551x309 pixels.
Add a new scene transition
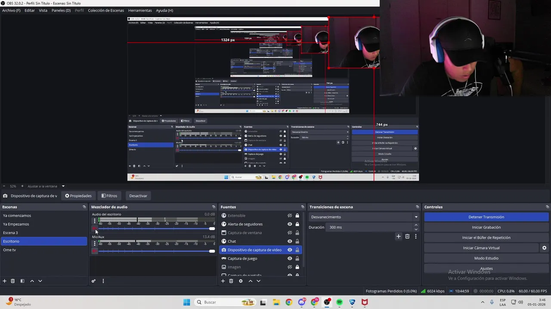coord(399,236)
